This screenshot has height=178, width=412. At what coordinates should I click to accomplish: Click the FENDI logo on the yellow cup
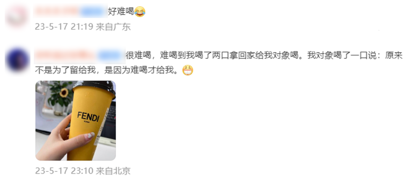click(88, 117)
